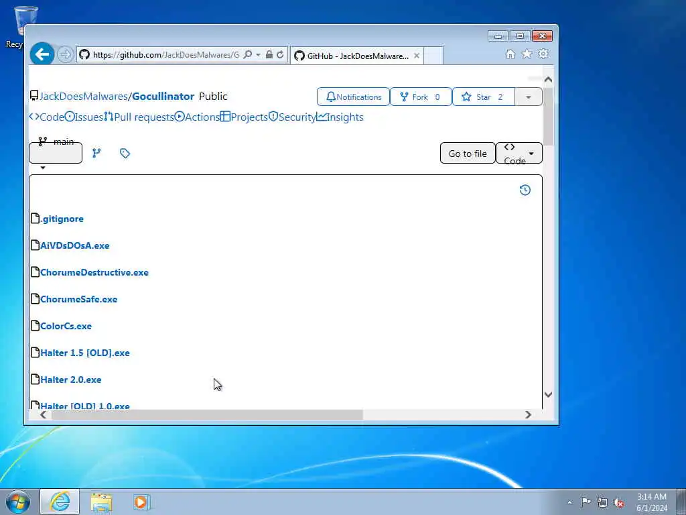Close the GitHub browser tab
The width and height of the screenshot is (686, 515).
pyautogui.click(x=417, y=56)
